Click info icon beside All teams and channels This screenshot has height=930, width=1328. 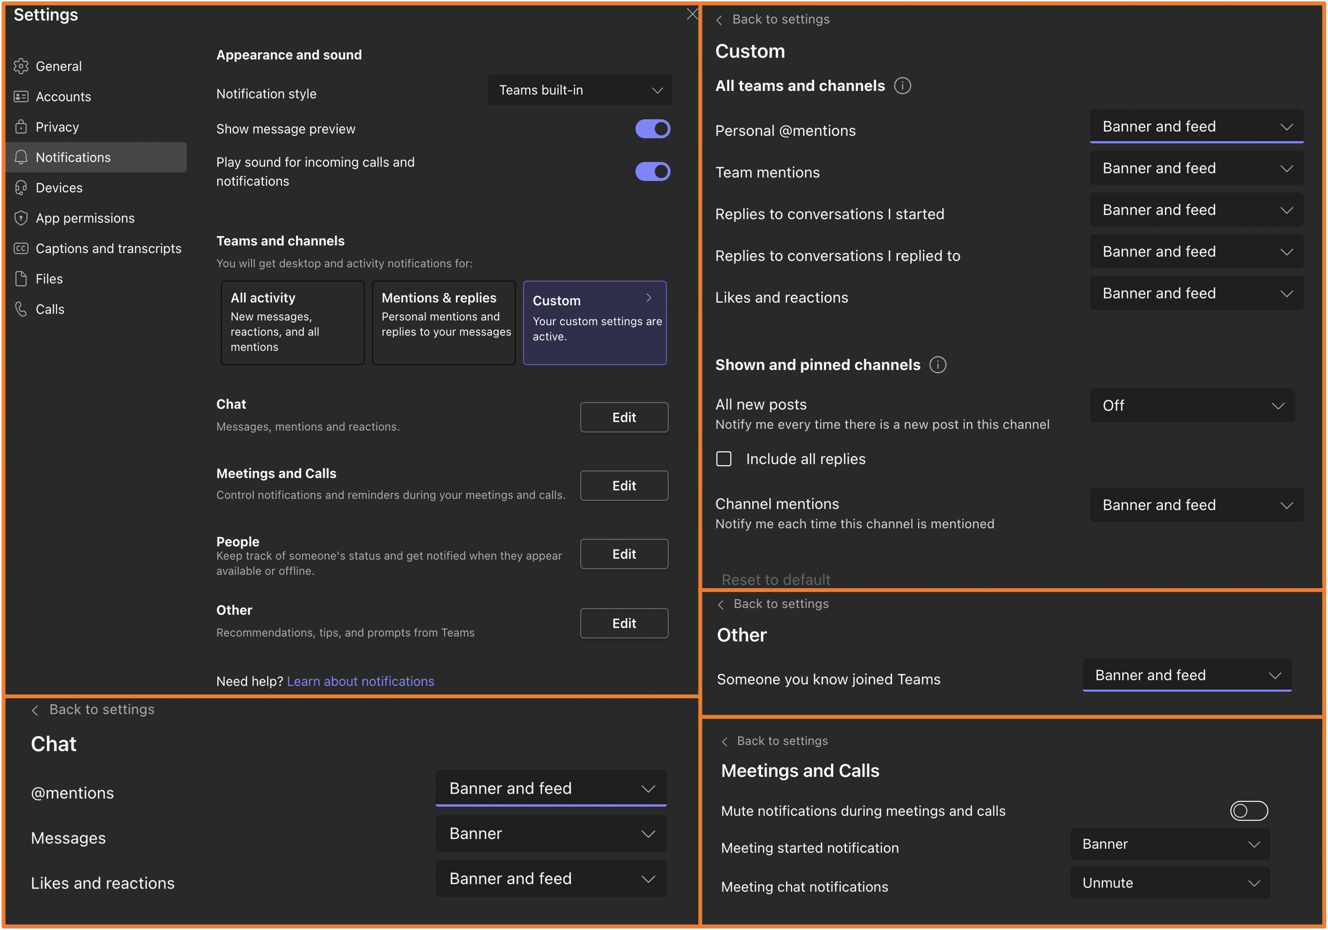pyautogui.click(x=902, y=86)
